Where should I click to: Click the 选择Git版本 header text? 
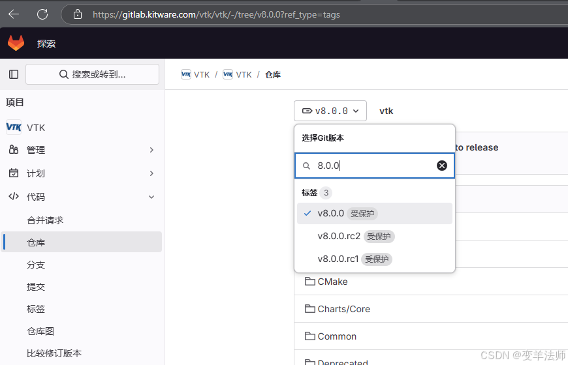(x=323, y=138)
